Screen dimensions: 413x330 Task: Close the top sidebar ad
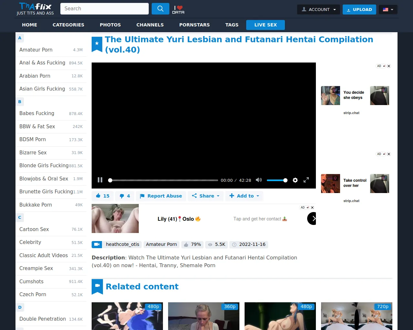pyautogui.click(x=389, y=66)
